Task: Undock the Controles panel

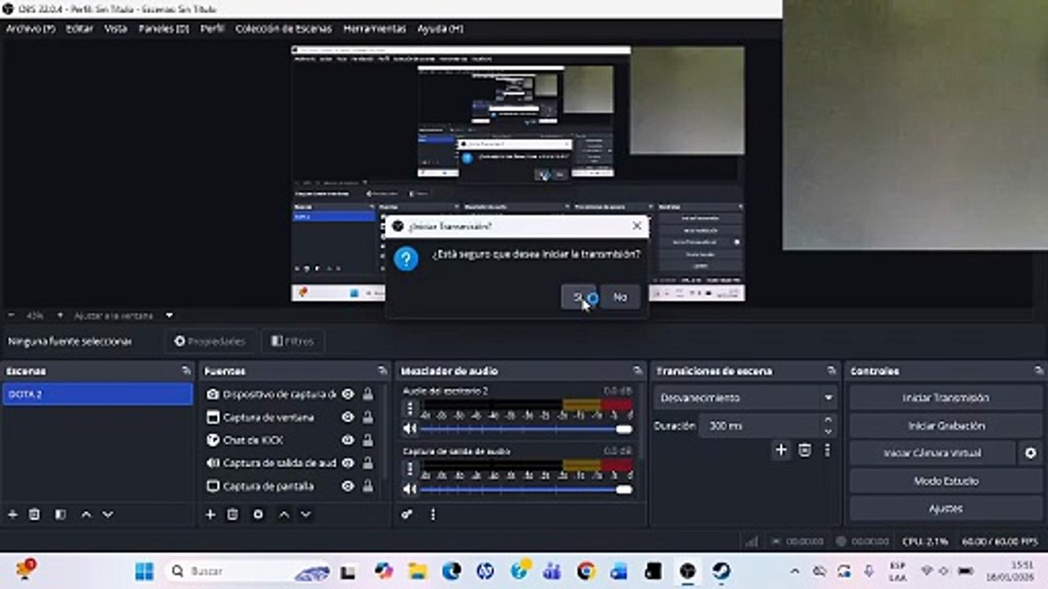Action: (x=1038, y=371)
